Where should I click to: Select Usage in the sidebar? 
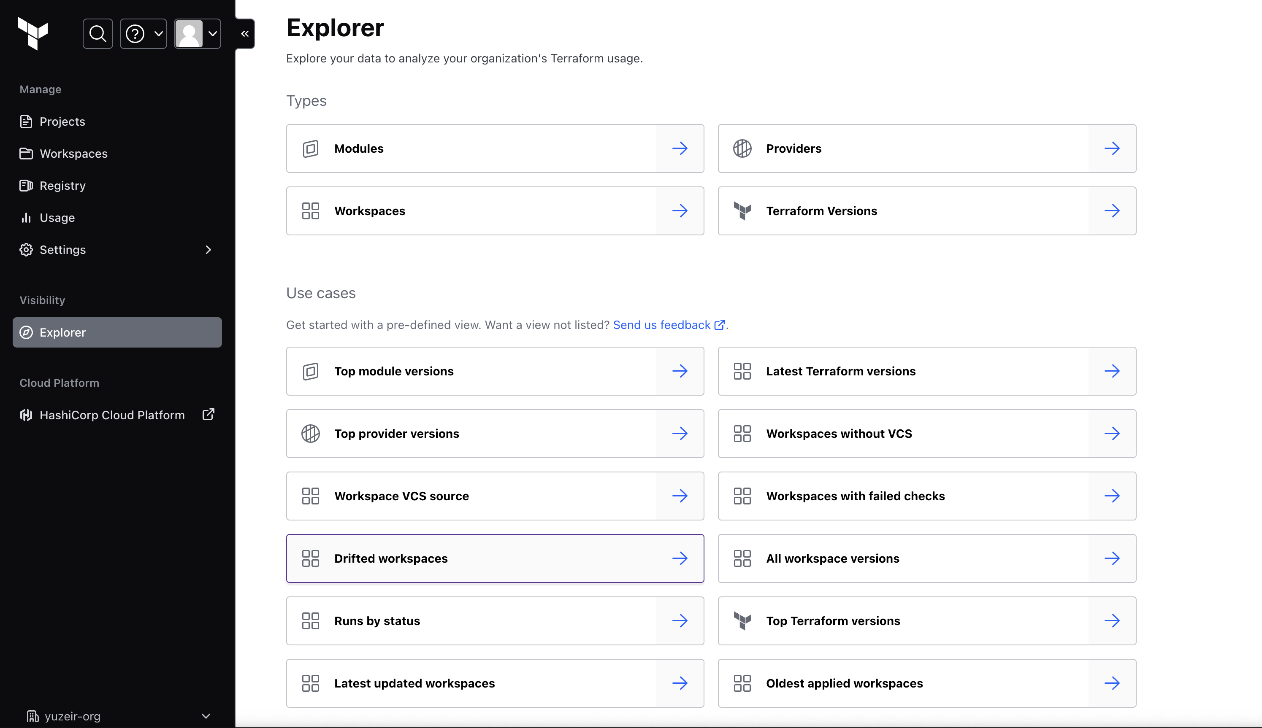[57, 218]
